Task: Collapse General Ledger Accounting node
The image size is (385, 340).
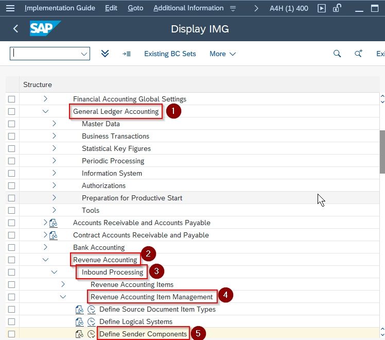Action: pyautogui.click(x=45, y=111)
